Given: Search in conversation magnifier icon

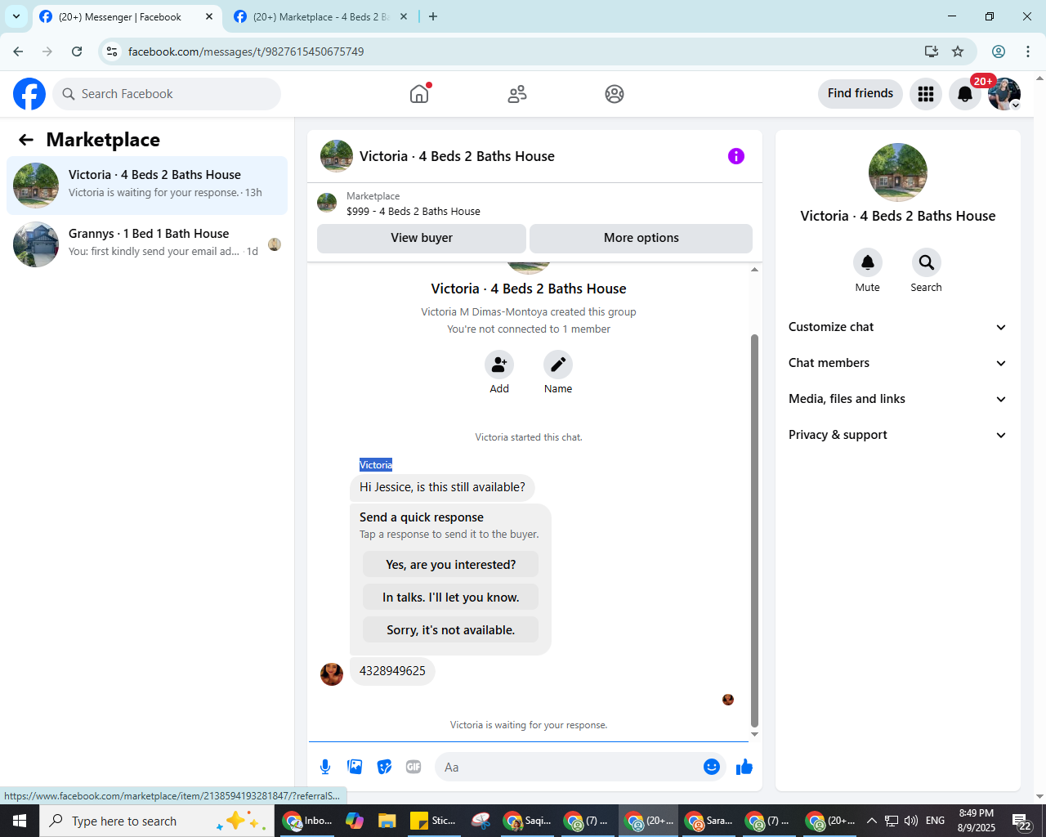Looking at the screenshot, I should click(x=927, y=262).
